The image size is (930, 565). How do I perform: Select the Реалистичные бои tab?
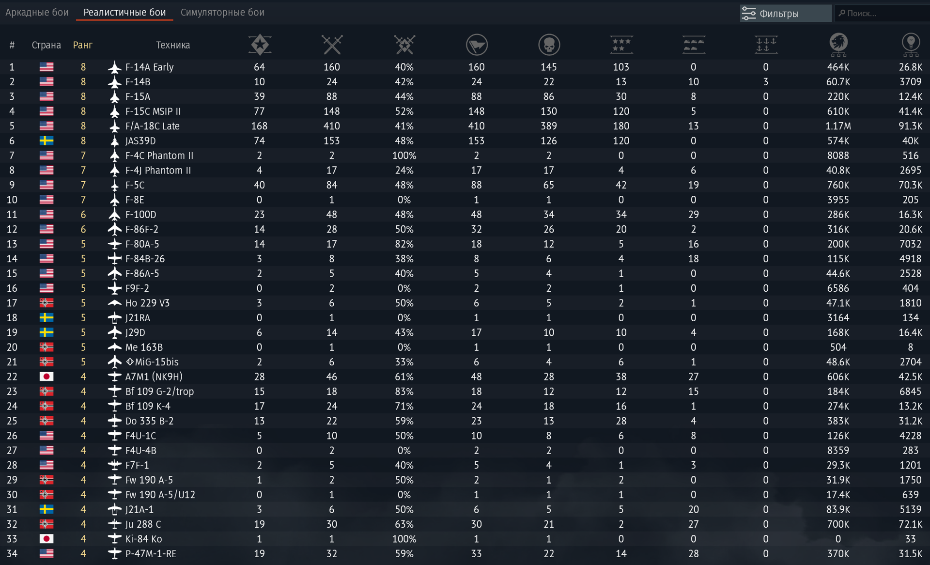pyautogui.click(x=124, y=12)
